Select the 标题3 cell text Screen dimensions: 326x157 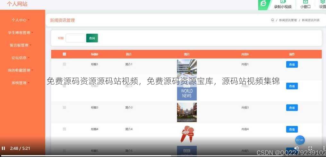tap(94, 108)
